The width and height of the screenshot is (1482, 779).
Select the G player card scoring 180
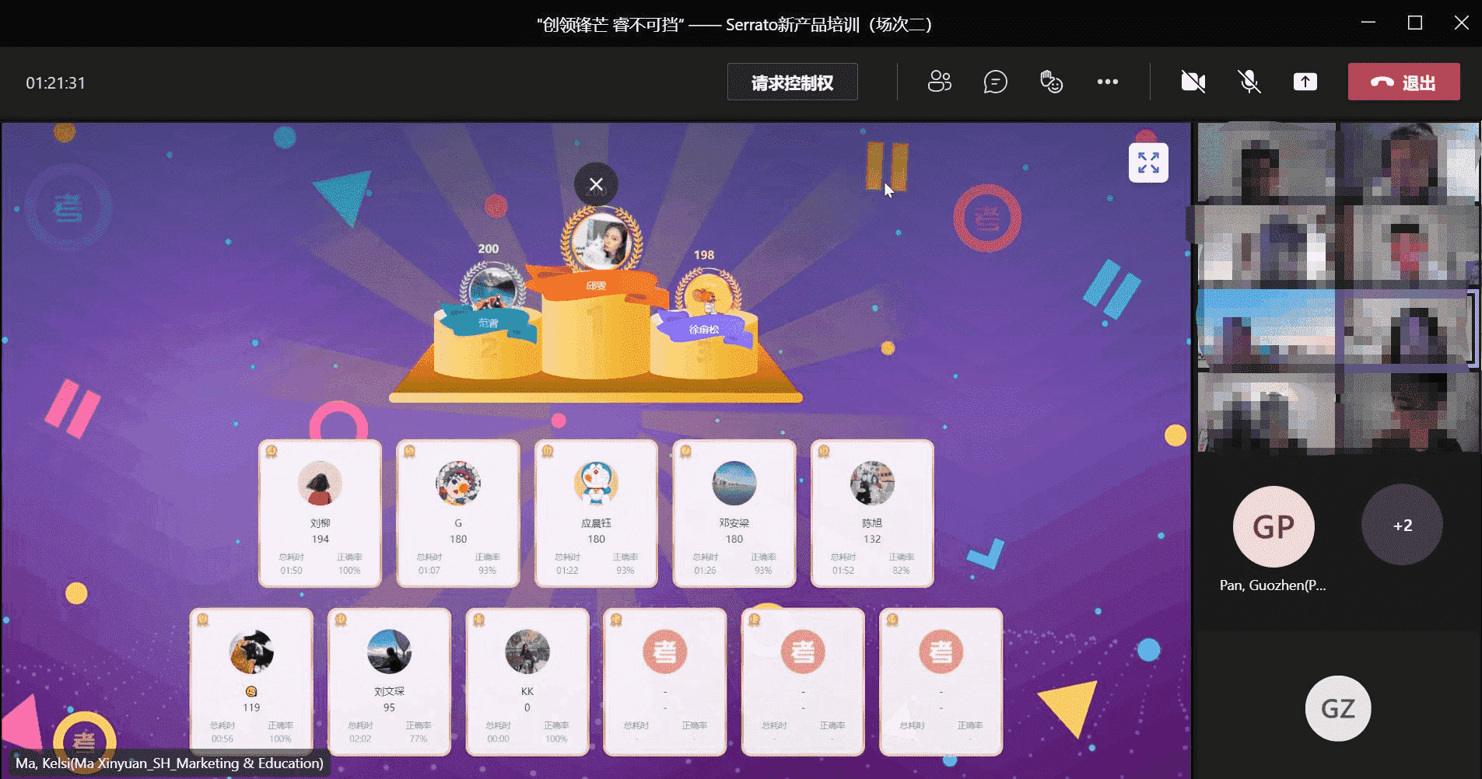point(458,513)
